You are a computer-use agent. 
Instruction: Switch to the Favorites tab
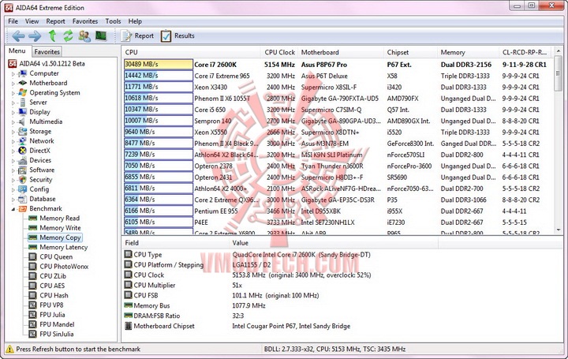coord(47,52)
